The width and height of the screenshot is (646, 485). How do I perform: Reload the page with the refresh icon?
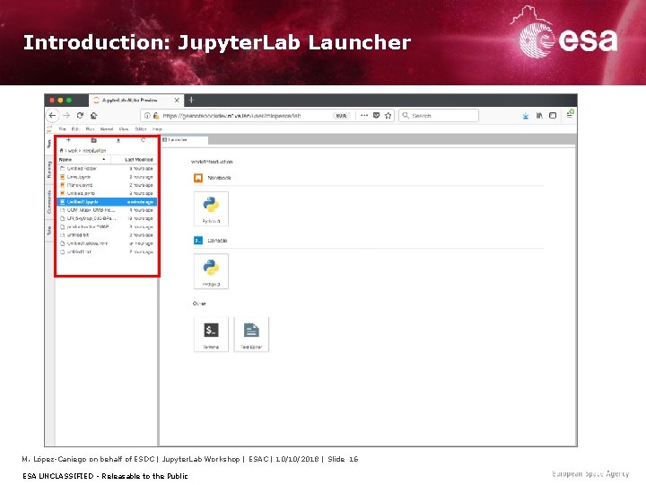[x=80, y=116]
